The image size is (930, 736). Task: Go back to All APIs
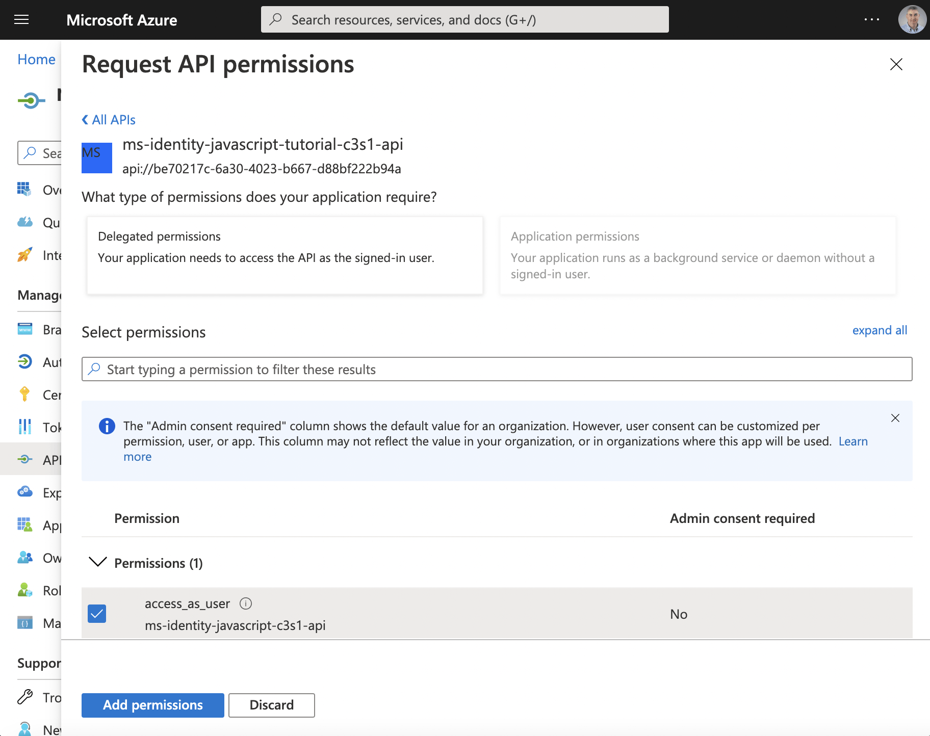pos(109,120)
